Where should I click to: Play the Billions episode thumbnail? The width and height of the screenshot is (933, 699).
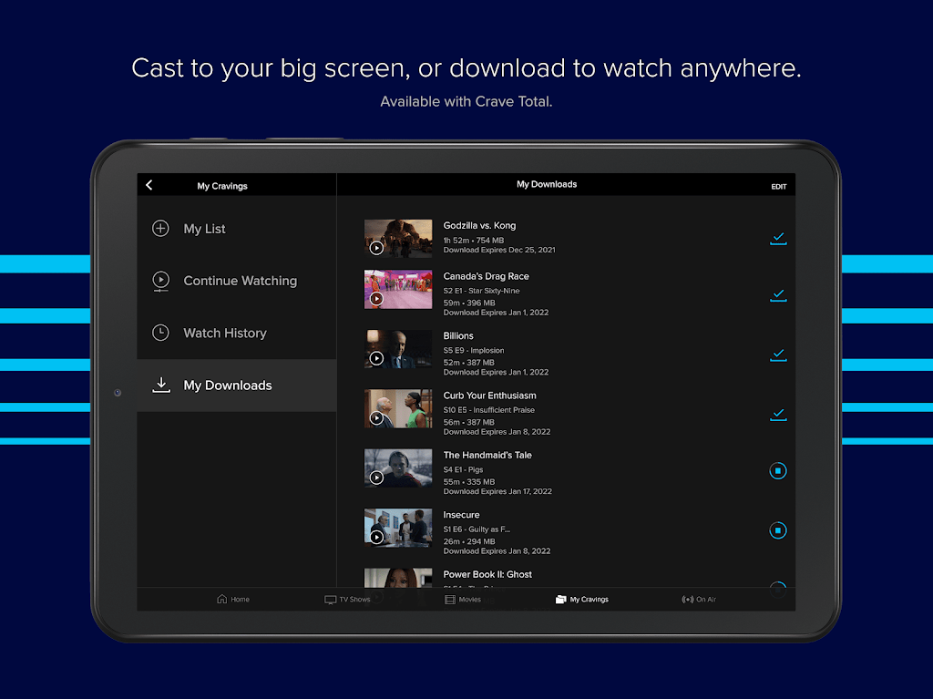[398, 349]
